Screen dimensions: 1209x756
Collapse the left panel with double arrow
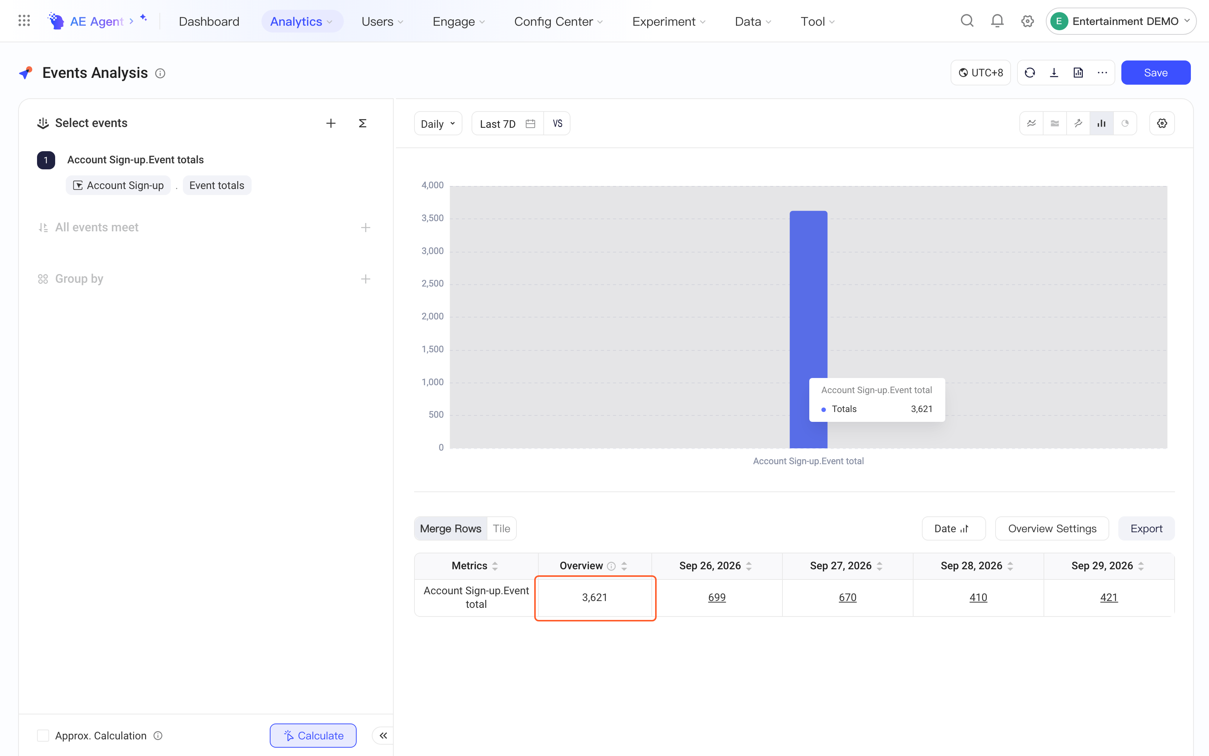pyautogui.click(x=383, y=736)
